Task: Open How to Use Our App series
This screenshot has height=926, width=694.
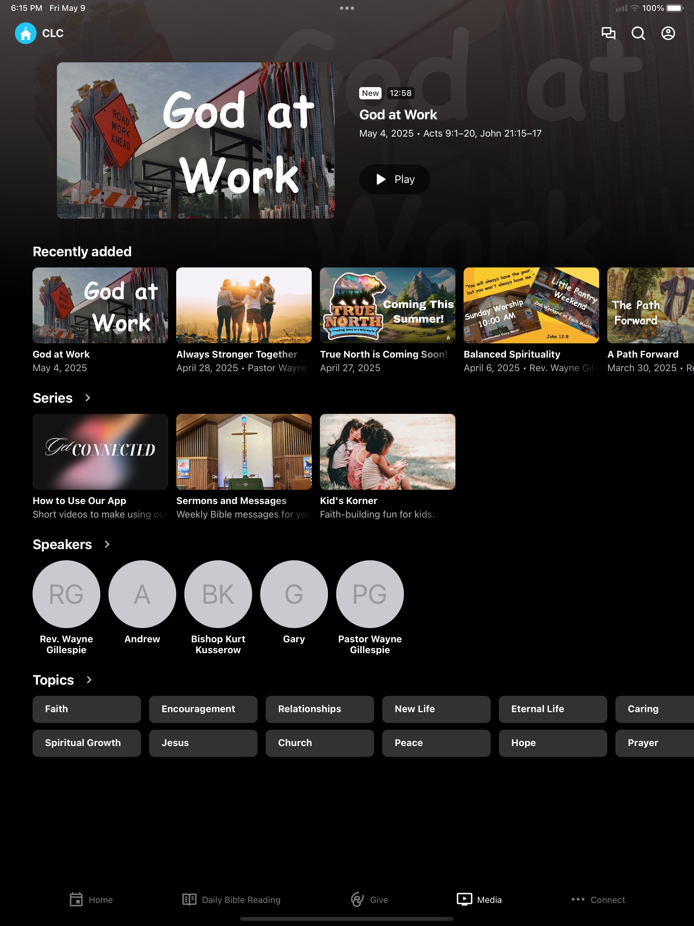Action: [x=100, y=452]
